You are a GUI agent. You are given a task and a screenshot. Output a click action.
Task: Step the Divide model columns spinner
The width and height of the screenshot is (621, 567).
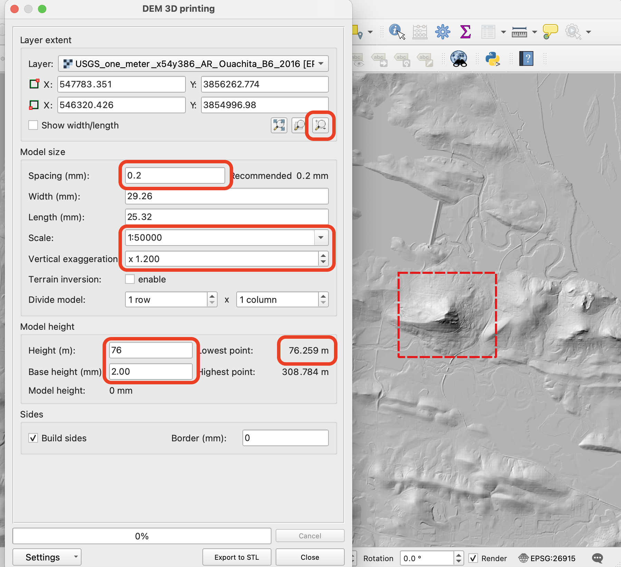click(x=323, y=299)
